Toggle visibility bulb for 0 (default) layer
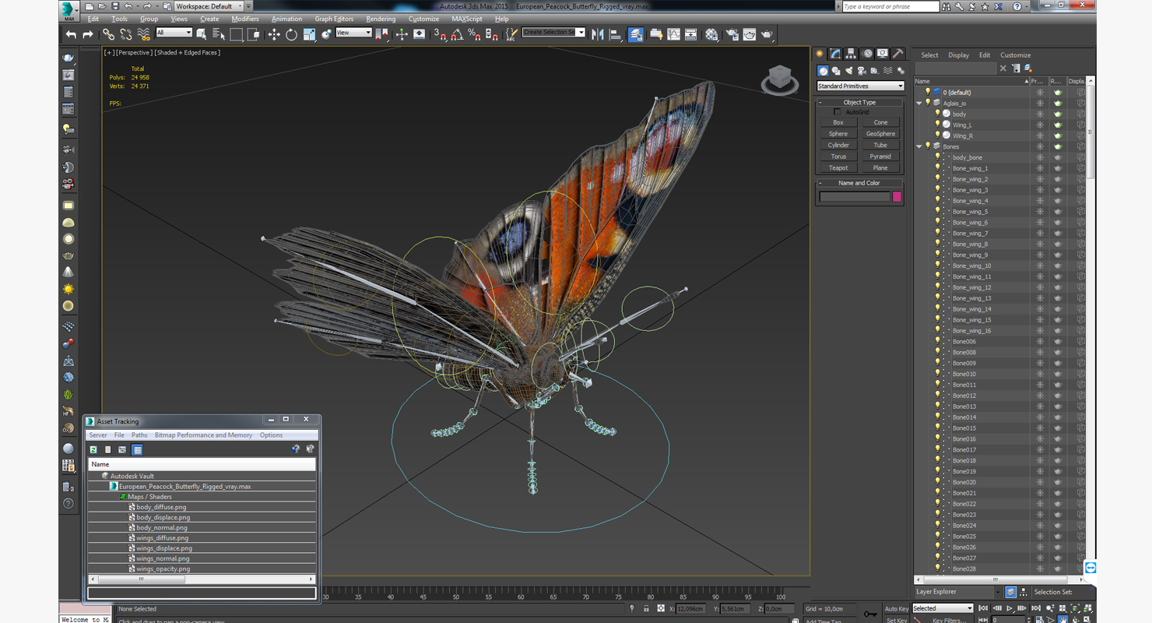This screenshot has height=623, width=1152. click(928, 92)
